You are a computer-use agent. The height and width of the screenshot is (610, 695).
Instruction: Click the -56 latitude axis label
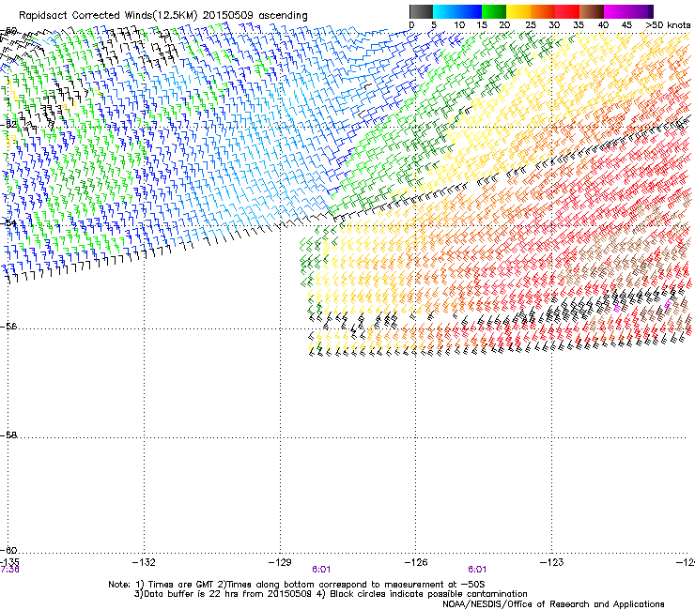8,327
